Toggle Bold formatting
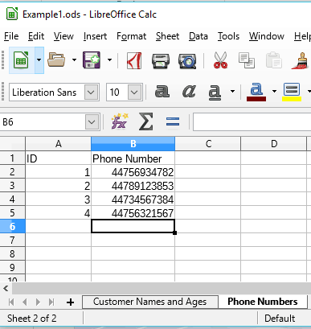 tap(162, 92)
